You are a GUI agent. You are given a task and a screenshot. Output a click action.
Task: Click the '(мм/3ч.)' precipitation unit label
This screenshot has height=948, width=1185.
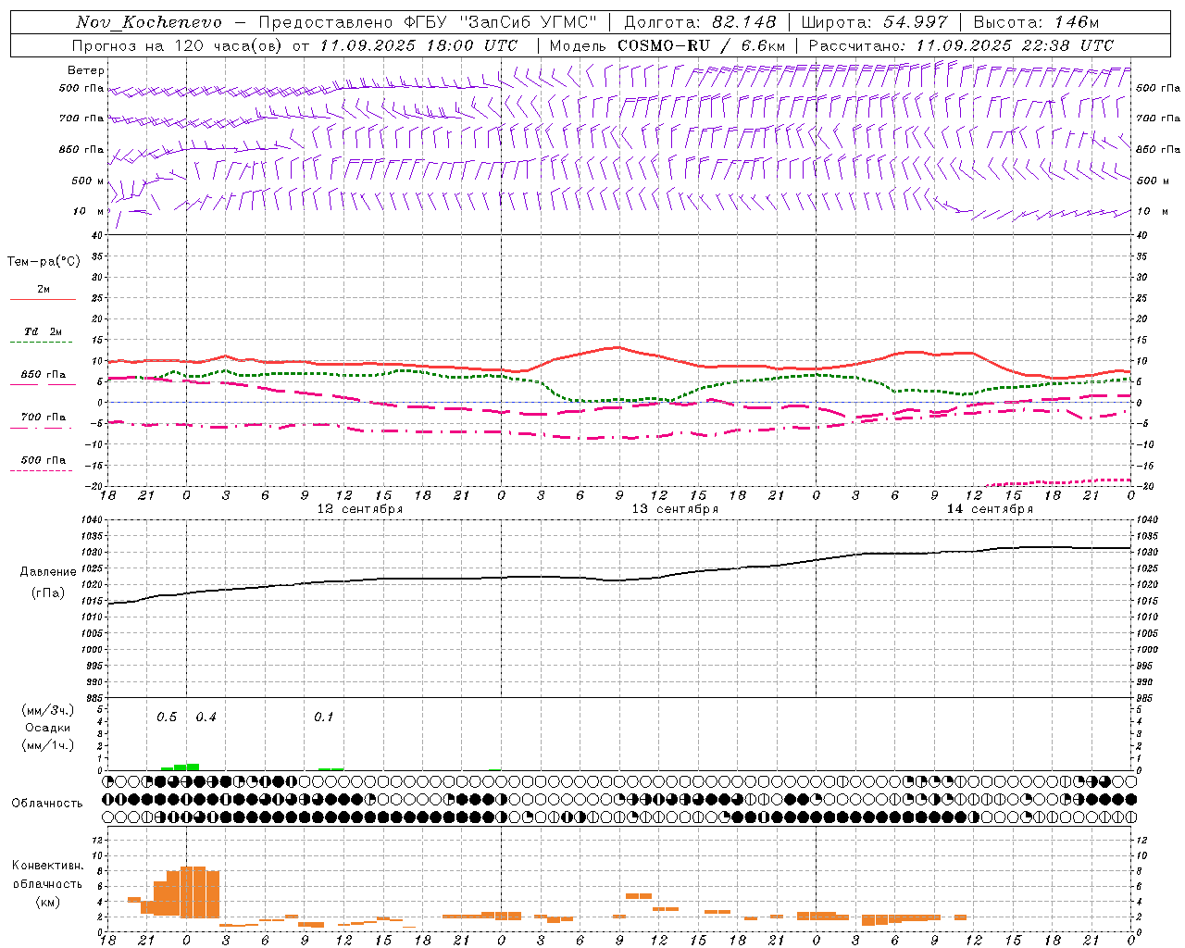tap(48, 710)
